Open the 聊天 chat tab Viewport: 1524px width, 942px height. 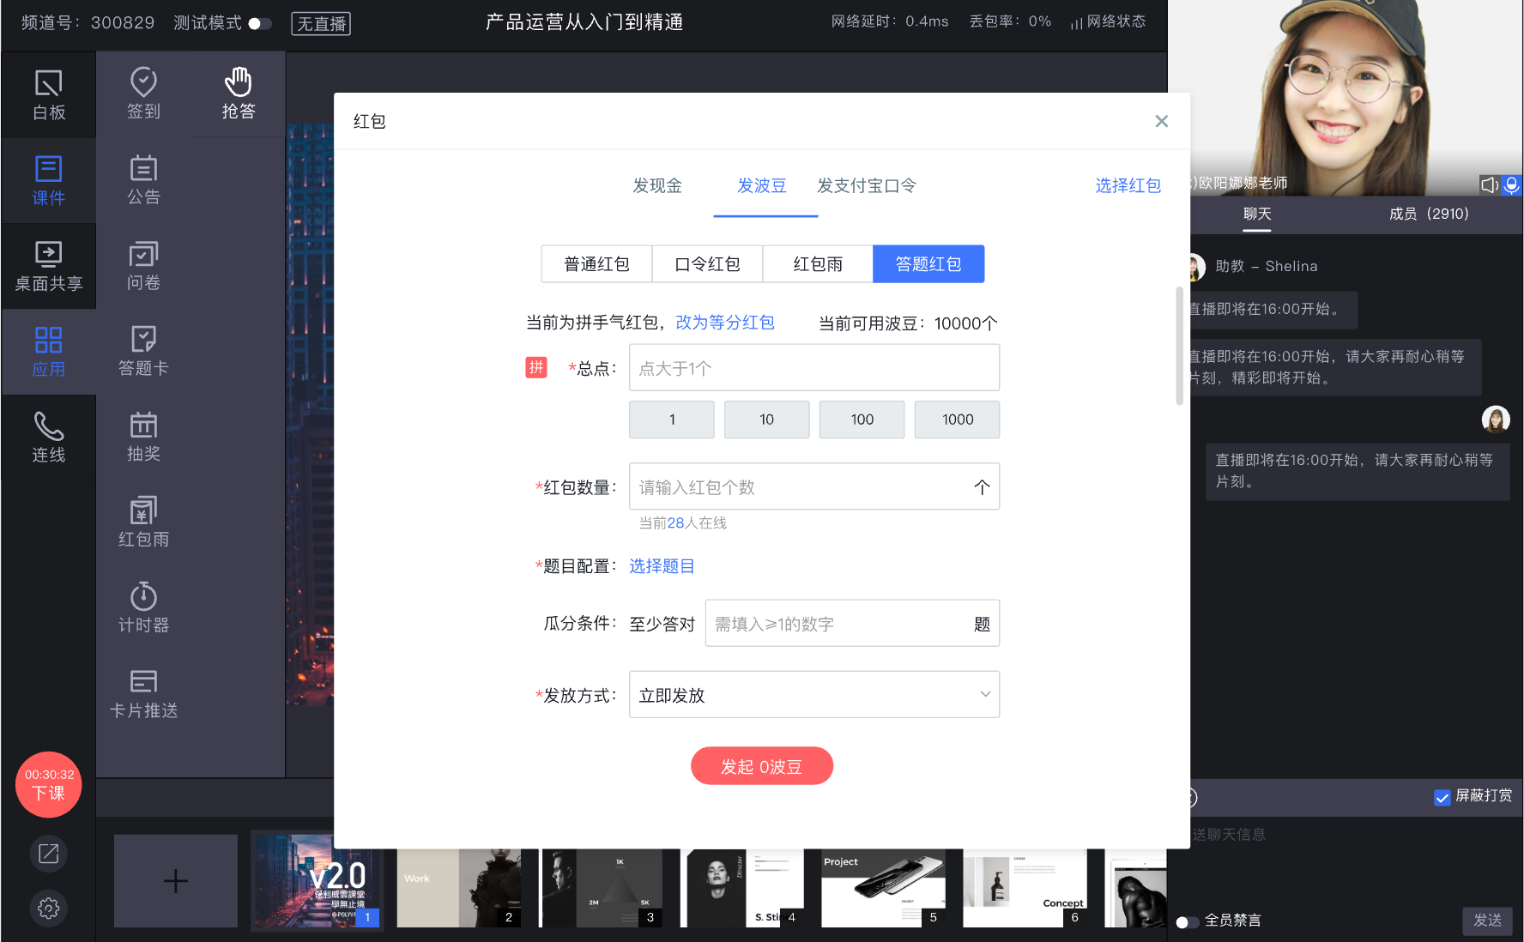point(1257,214)
